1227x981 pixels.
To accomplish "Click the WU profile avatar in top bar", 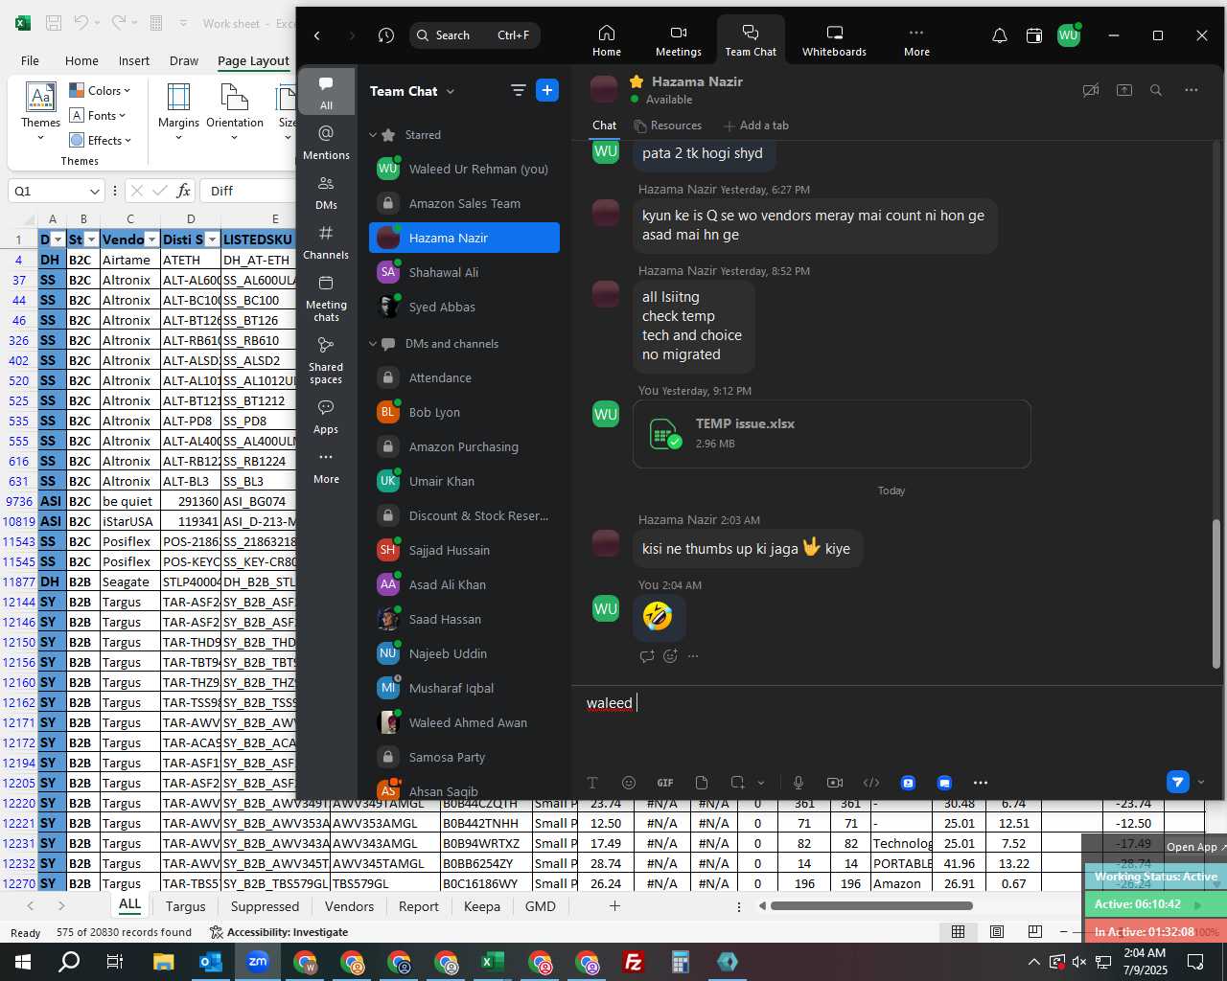I will 1068,35.
